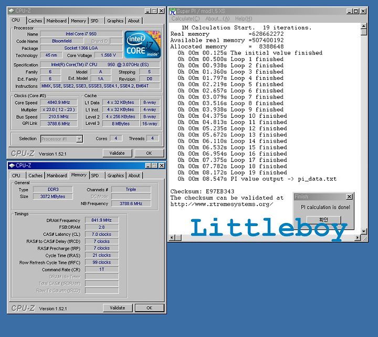Click the memory Size value 3072 MBytes
Viewport: 378px width, 337px height.
(53, 197)
